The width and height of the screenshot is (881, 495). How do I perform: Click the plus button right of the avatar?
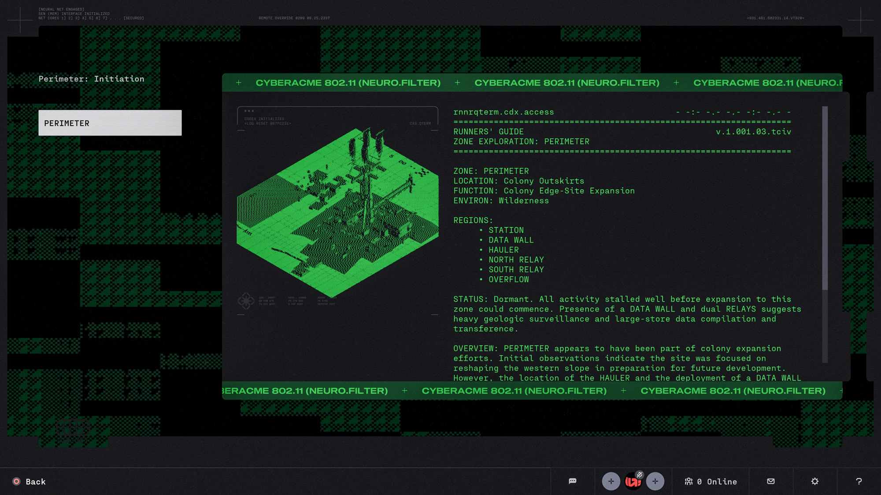pos(656,481)
